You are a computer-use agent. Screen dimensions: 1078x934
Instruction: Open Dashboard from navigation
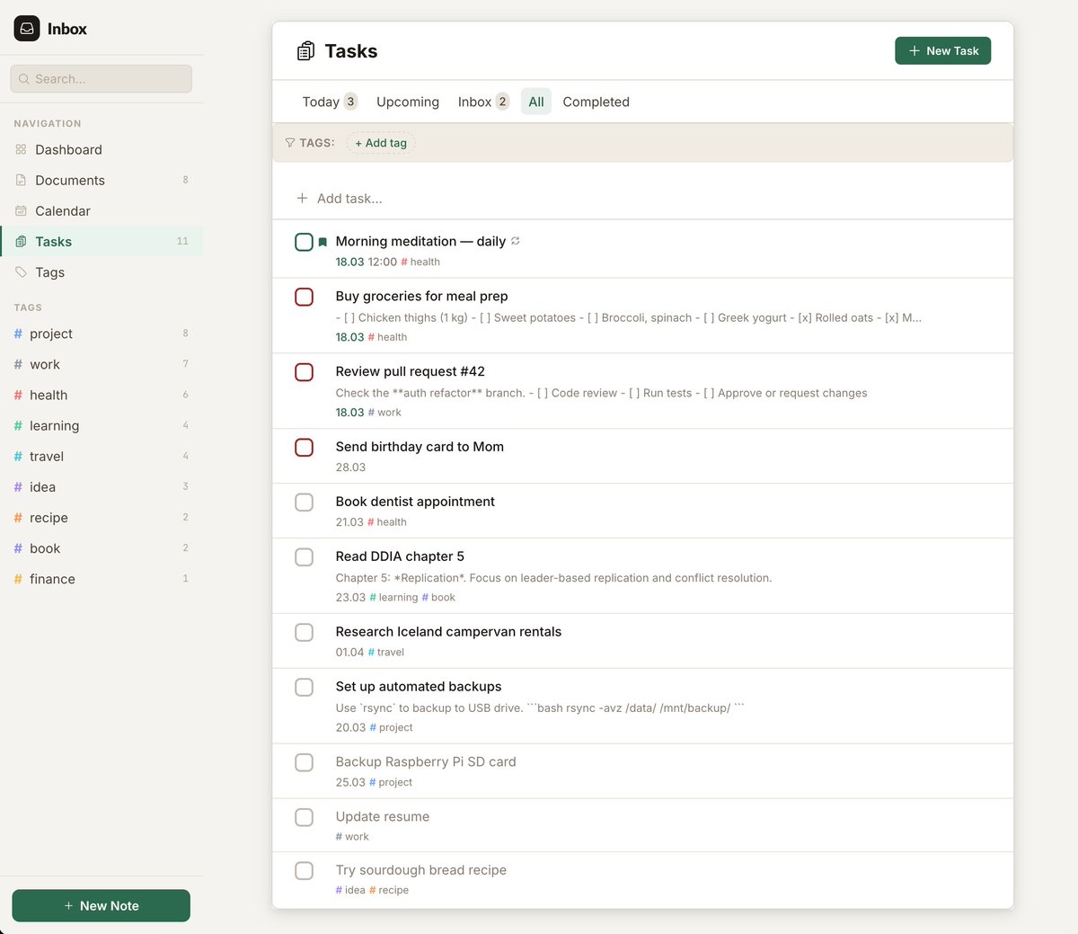[x=102, y=150]
